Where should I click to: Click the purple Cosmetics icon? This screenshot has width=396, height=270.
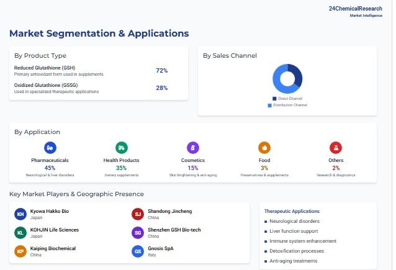point(193,148)
